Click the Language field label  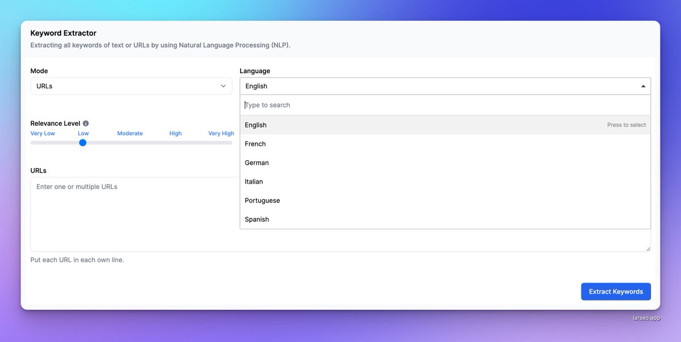click(x=255, y=71)
